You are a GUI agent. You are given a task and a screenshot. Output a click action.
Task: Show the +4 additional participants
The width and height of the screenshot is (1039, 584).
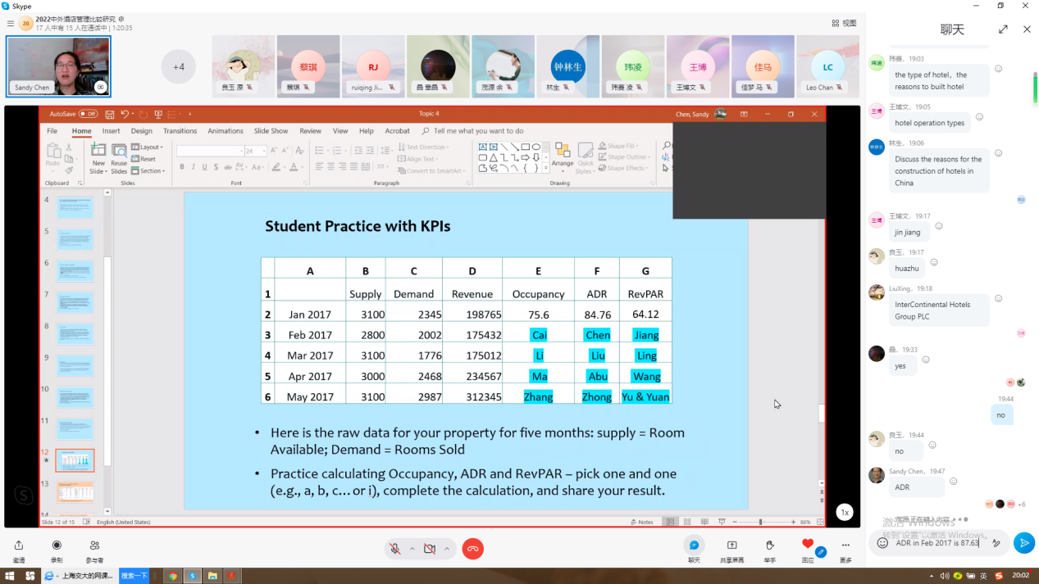178,67
